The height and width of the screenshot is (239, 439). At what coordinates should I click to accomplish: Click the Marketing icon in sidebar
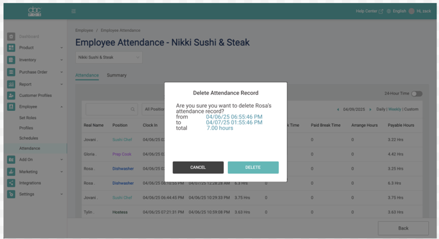pyautogui.click(x=11, y=171)
